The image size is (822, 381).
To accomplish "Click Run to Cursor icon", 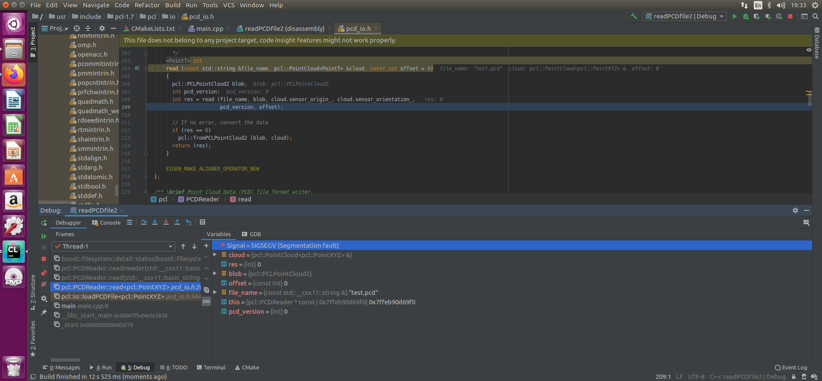I will [x=188, y=222].
